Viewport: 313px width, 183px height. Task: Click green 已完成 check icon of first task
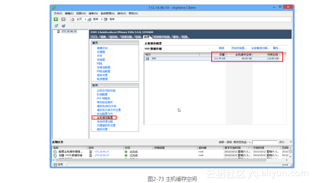(126, 152)
